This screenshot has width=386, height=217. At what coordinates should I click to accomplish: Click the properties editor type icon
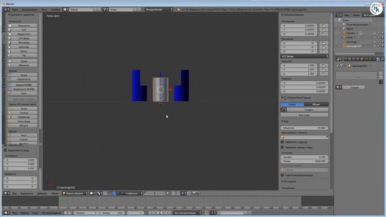click(x=339, y=59)
